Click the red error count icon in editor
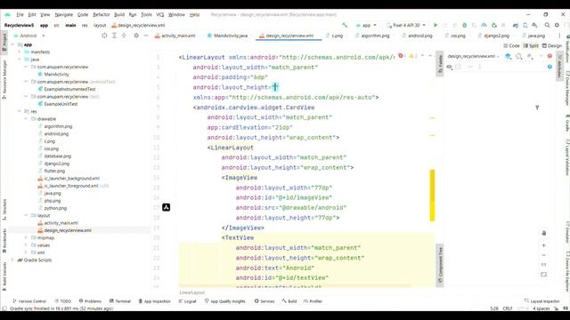This screenshot has height=320, width=570. 401,56
